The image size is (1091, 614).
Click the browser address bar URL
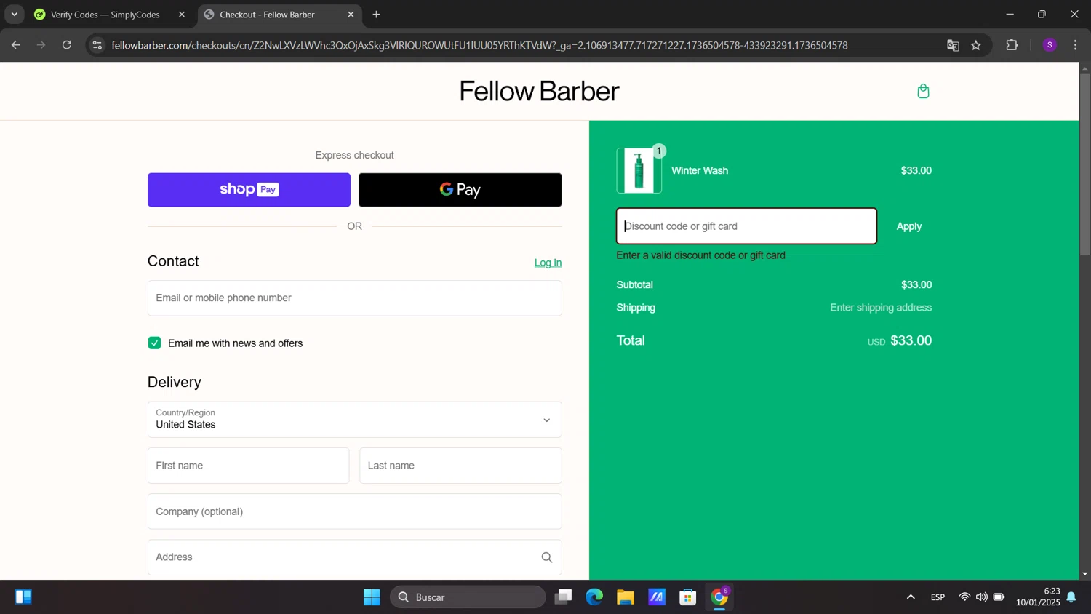tap(479, 45)
